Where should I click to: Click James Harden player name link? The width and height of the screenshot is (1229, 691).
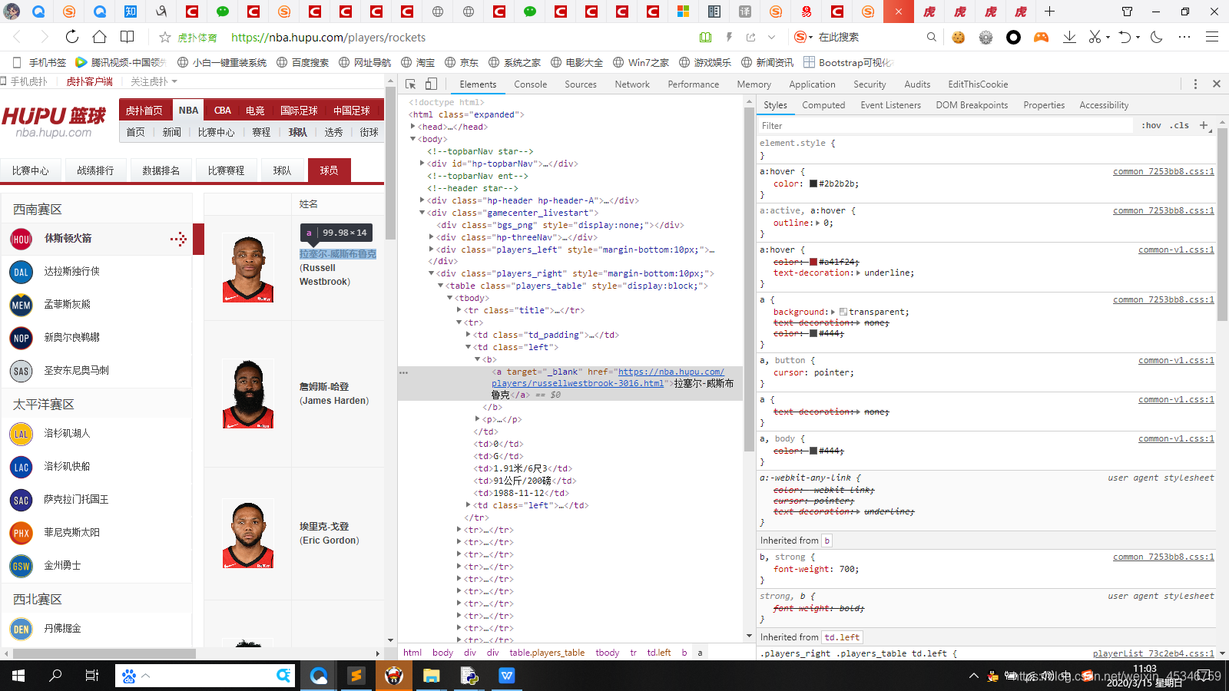tap(334, 394)
